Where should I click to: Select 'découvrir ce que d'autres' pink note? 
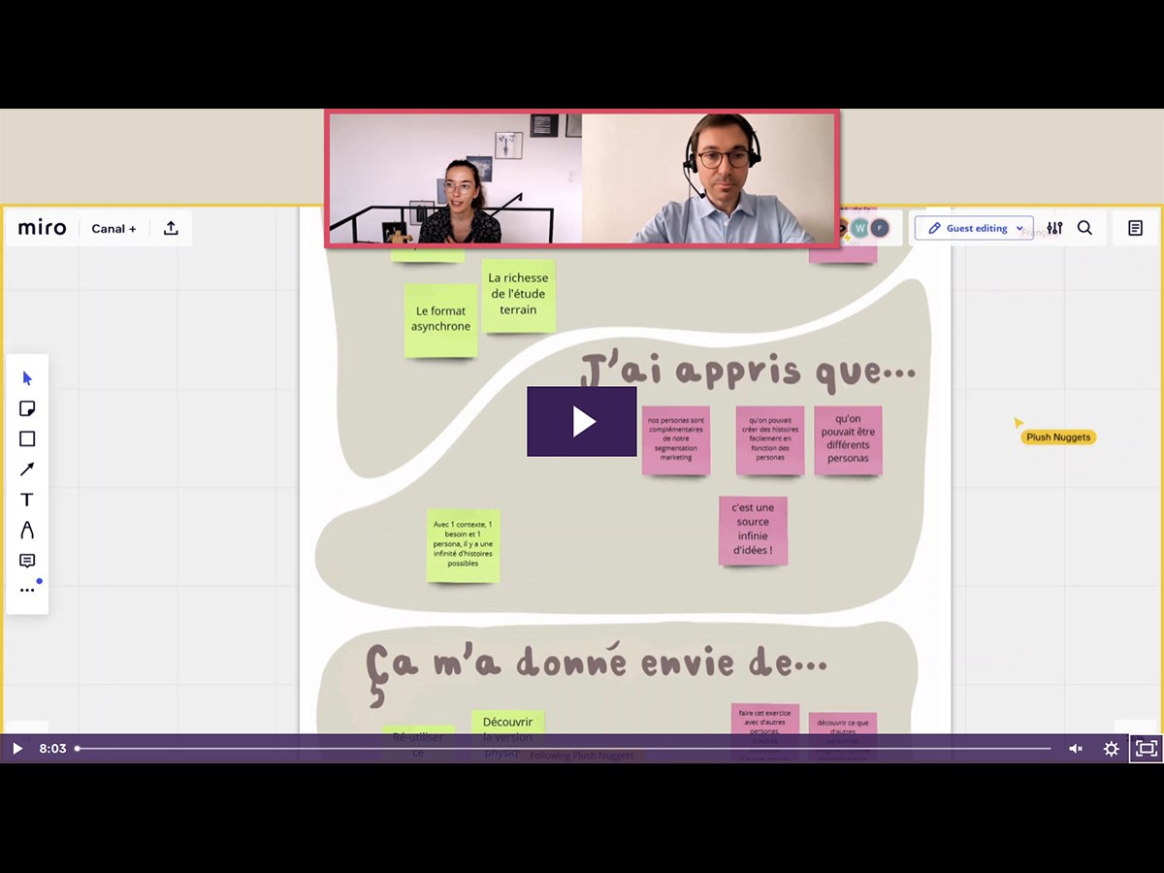click(843, 736)
